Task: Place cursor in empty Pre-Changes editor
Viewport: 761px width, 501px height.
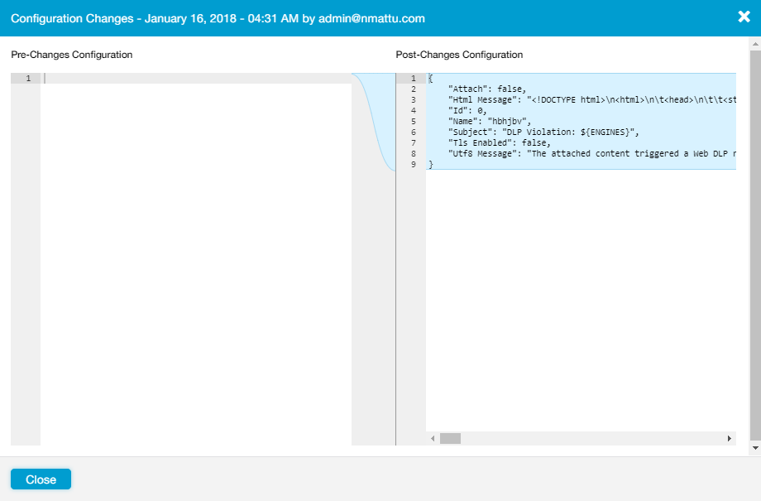Action: pyautogui.click(x=195, y=248)
